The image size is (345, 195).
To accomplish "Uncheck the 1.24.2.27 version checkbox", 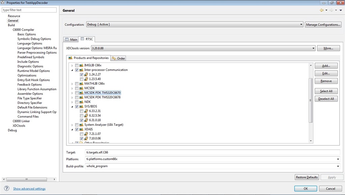I will (82, 75).
